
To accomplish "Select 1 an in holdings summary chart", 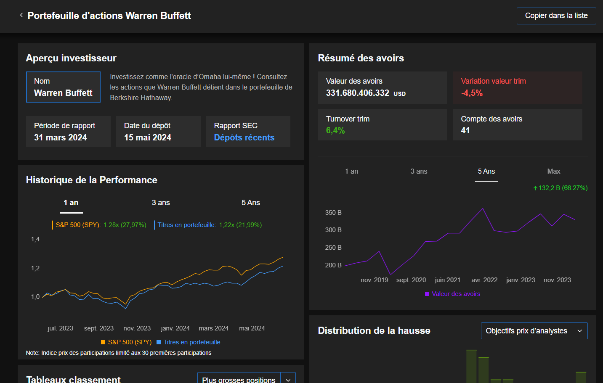I will [x=351, y=171].
